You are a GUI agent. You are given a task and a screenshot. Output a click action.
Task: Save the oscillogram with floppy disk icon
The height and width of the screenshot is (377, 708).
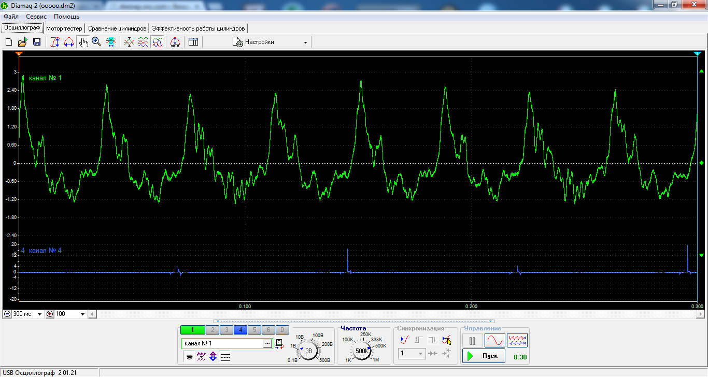37,42
